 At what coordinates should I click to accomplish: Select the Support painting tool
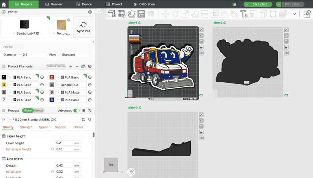coord(224,14)
